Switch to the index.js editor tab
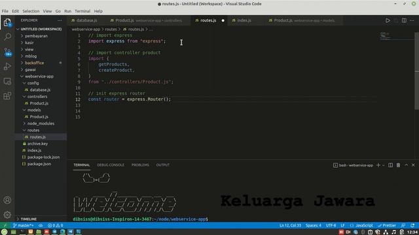 tap(246, 20)
